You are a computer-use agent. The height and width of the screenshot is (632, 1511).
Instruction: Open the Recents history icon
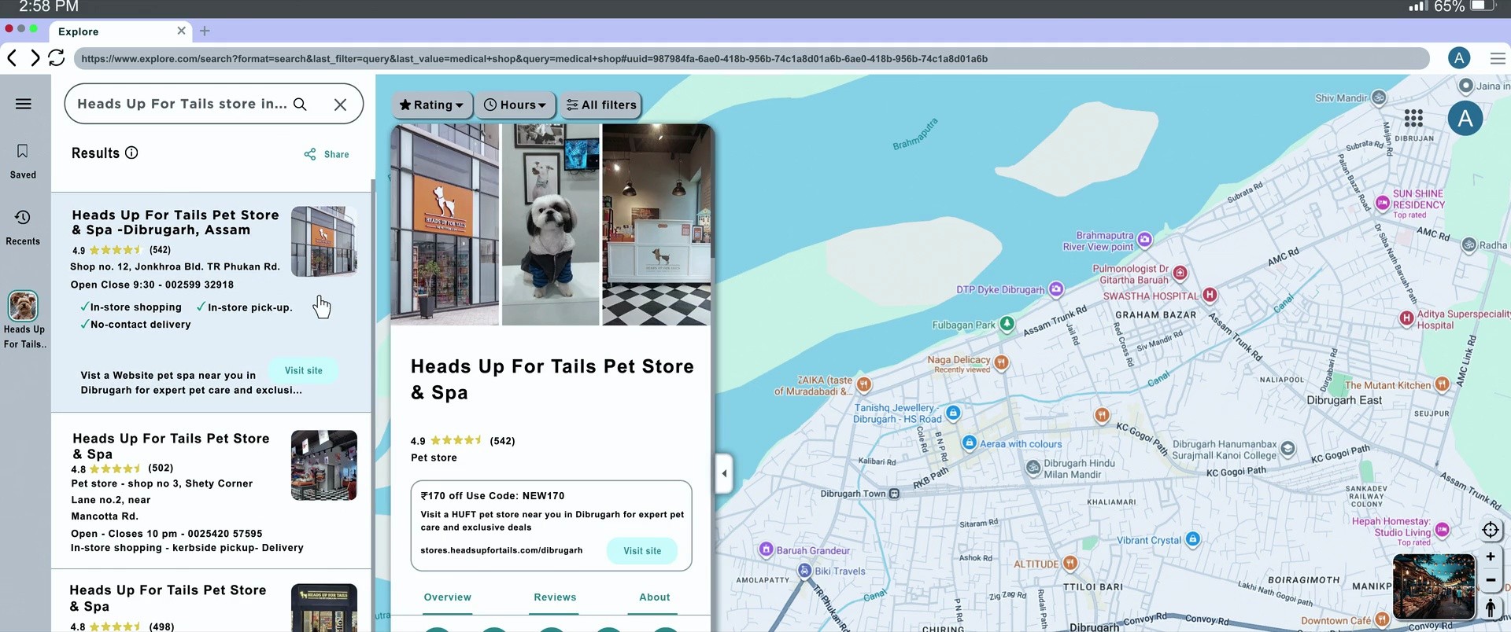23,217
